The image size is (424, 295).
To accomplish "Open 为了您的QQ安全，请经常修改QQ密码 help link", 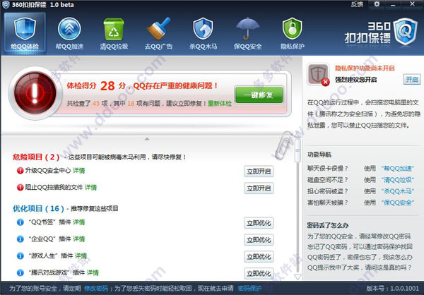I will click(x=359, y=236).
